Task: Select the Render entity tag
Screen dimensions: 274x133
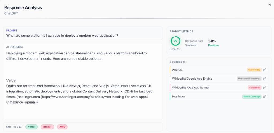Action: (x=47, y=127)
